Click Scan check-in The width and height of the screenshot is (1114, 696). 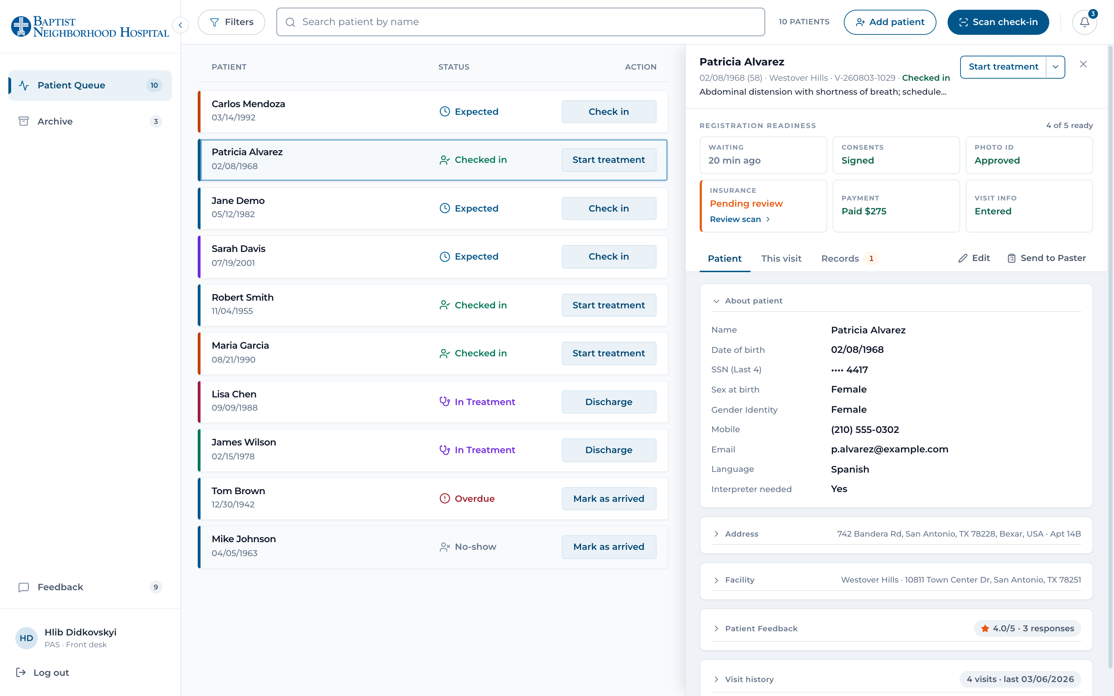[x=998, y=22]
